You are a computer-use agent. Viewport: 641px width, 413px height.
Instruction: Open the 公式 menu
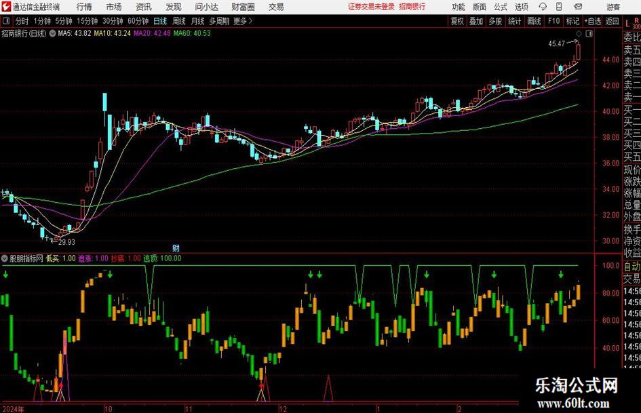tap(501, 7)
